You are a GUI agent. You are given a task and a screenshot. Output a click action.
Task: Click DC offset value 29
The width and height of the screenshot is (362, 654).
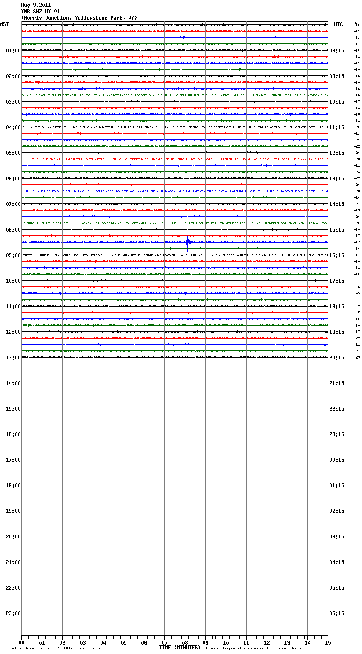pyautogui.click(x=358, y=357)
